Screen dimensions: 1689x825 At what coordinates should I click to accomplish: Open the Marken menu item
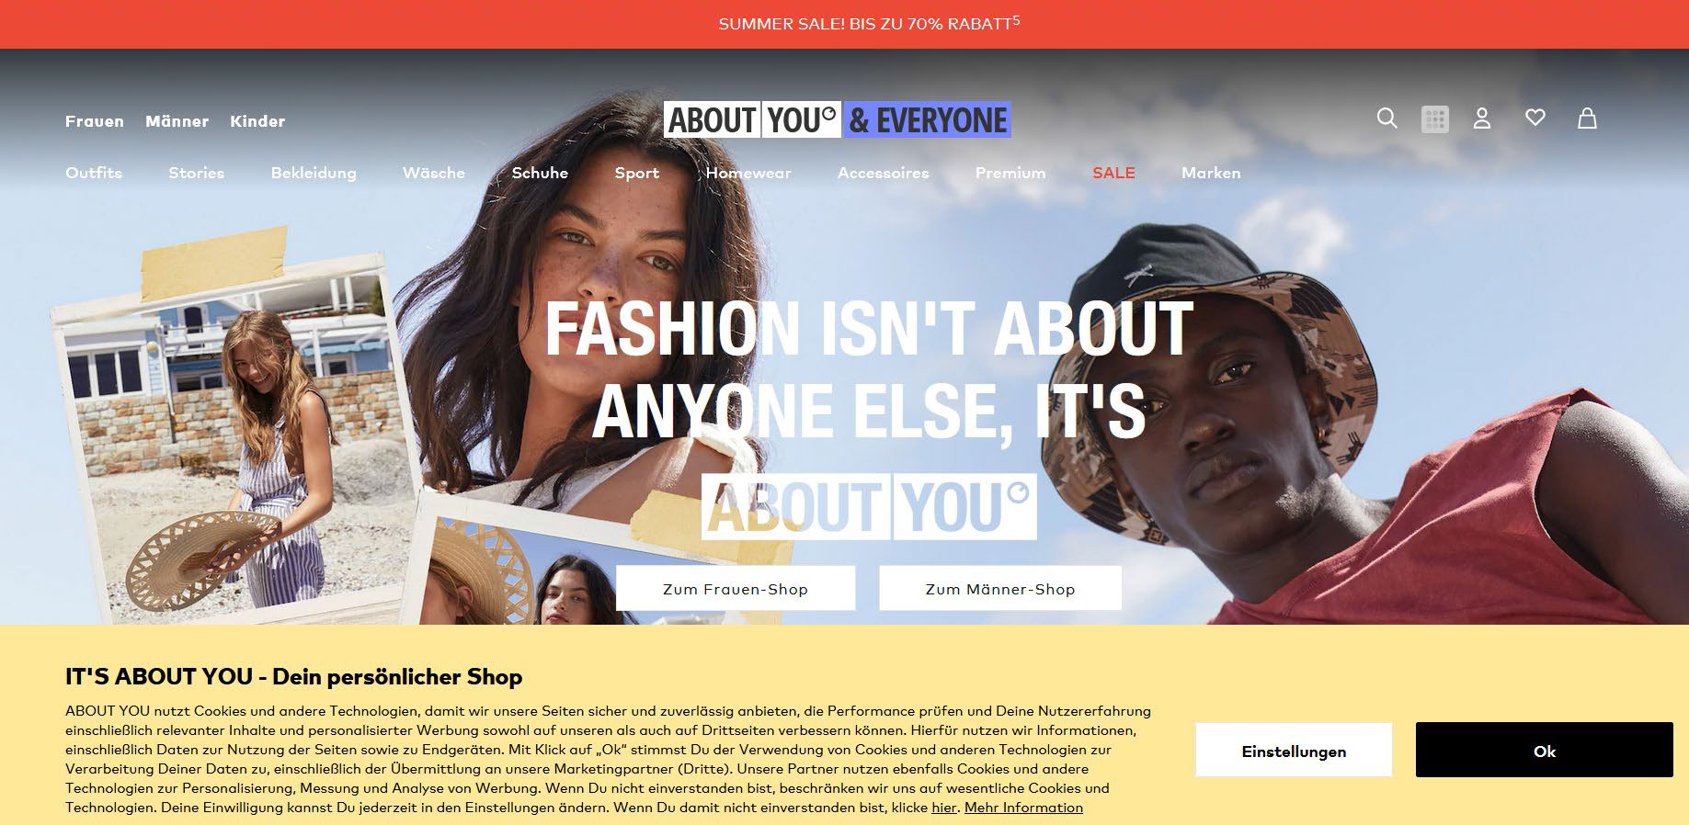click(1211, 173)
